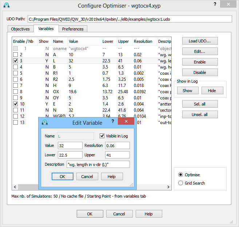This screenshot has height=227, width=239.
Task: Enable the checkbox for variable 8 (OX)
Action: point(15,92)
